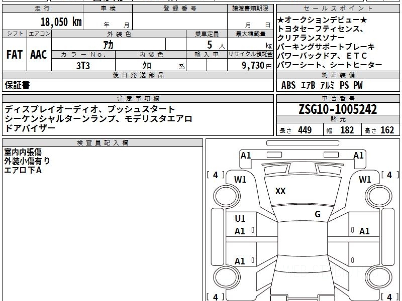Image resolution: width=402 pixels, height=301 pixels.
Task: Click the 諸元 header
Action: [338, 119]
